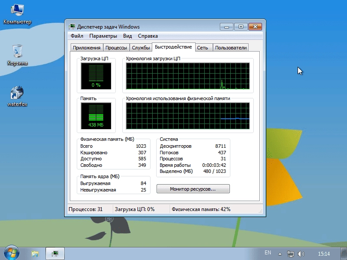
Task: Click the Потоков label
Action: (x=169, y=153)
